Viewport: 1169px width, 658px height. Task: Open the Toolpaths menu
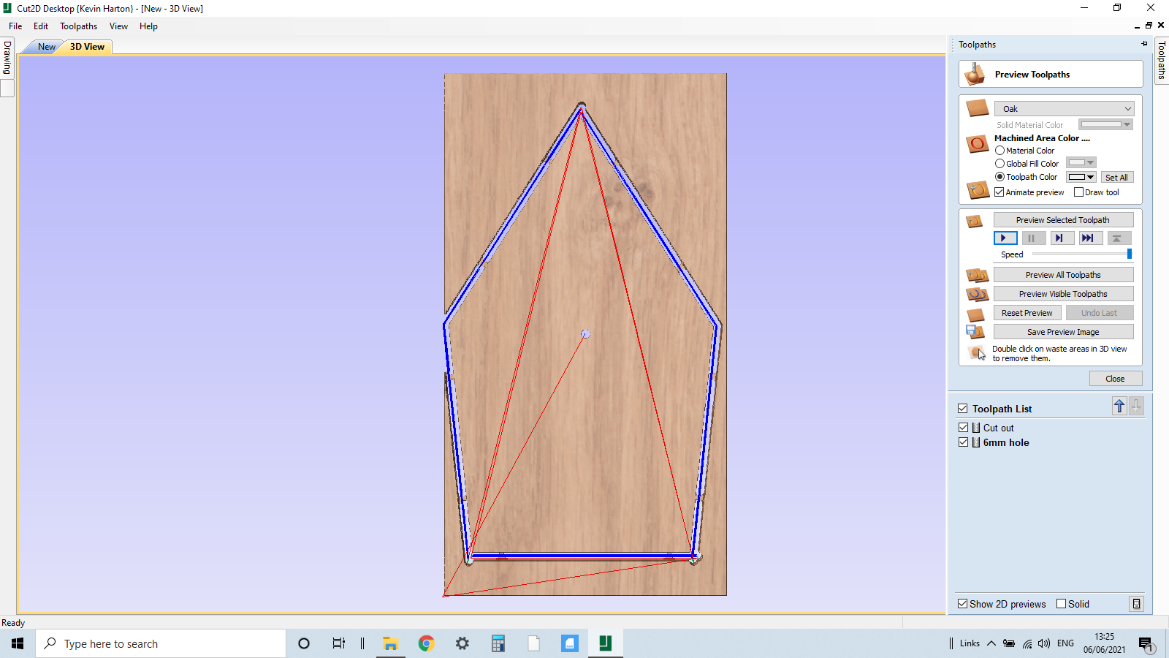[78, 26]
